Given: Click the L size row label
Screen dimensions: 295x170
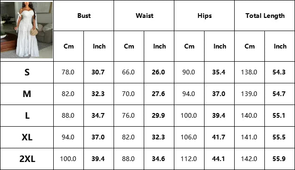Looking at the screenshot, I should [x=27, y=115].
